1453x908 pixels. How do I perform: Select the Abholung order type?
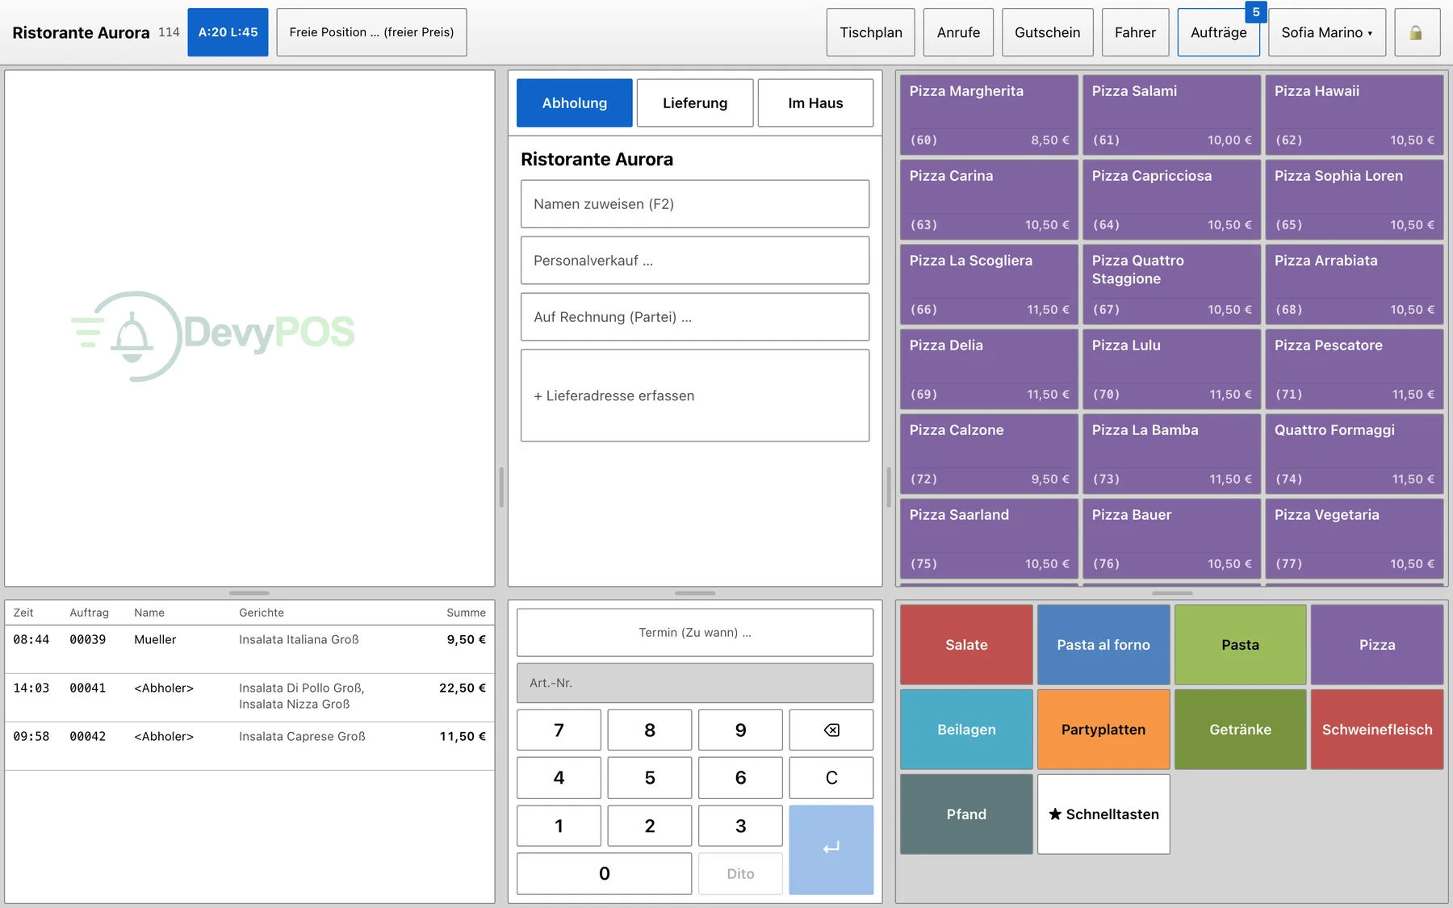point(574,103)
